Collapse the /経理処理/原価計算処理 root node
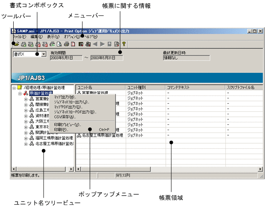 click(x=14, y=88)
